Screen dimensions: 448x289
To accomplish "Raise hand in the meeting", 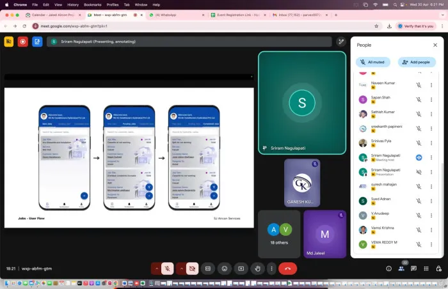I will (258, 269).
